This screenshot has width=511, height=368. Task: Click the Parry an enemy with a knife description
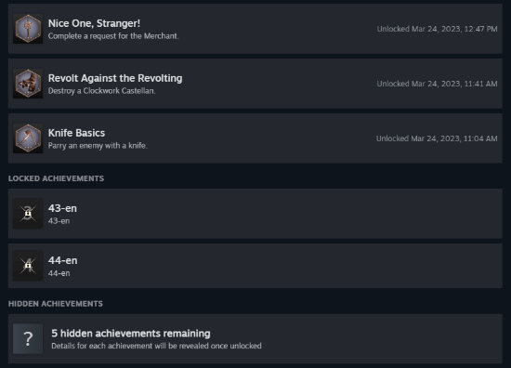(x=98, y=146)
